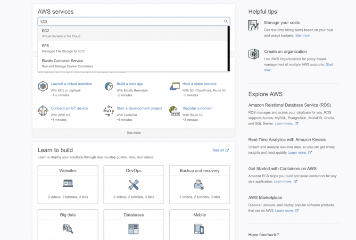356x240 pixels.
Task: Pick the Elastic Container Service suggestion
Action: click(132, 63)
